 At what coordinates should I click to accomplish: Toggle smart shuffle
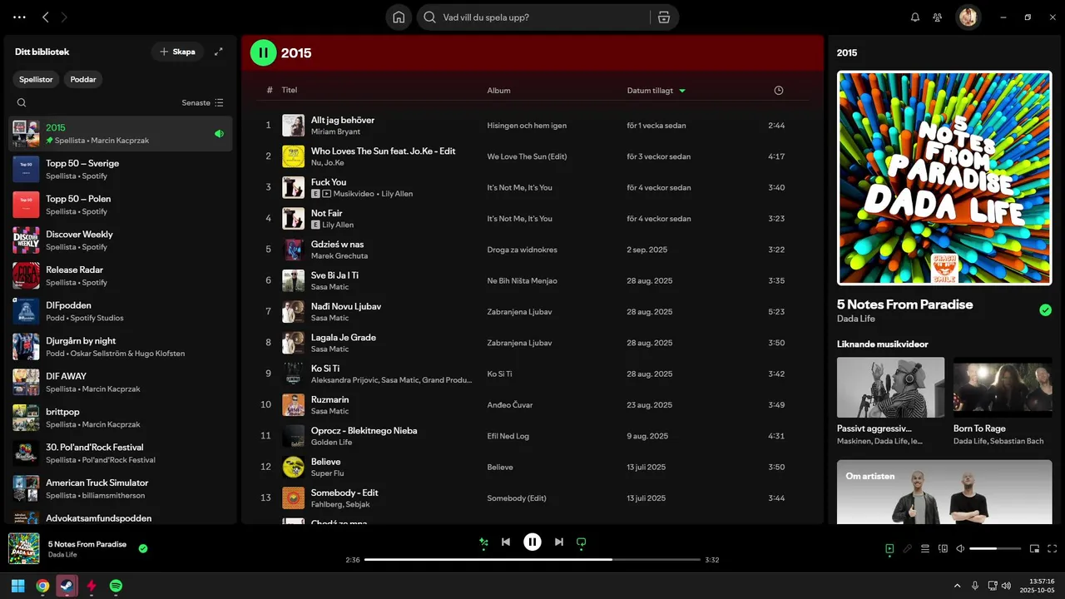point(483,542)
